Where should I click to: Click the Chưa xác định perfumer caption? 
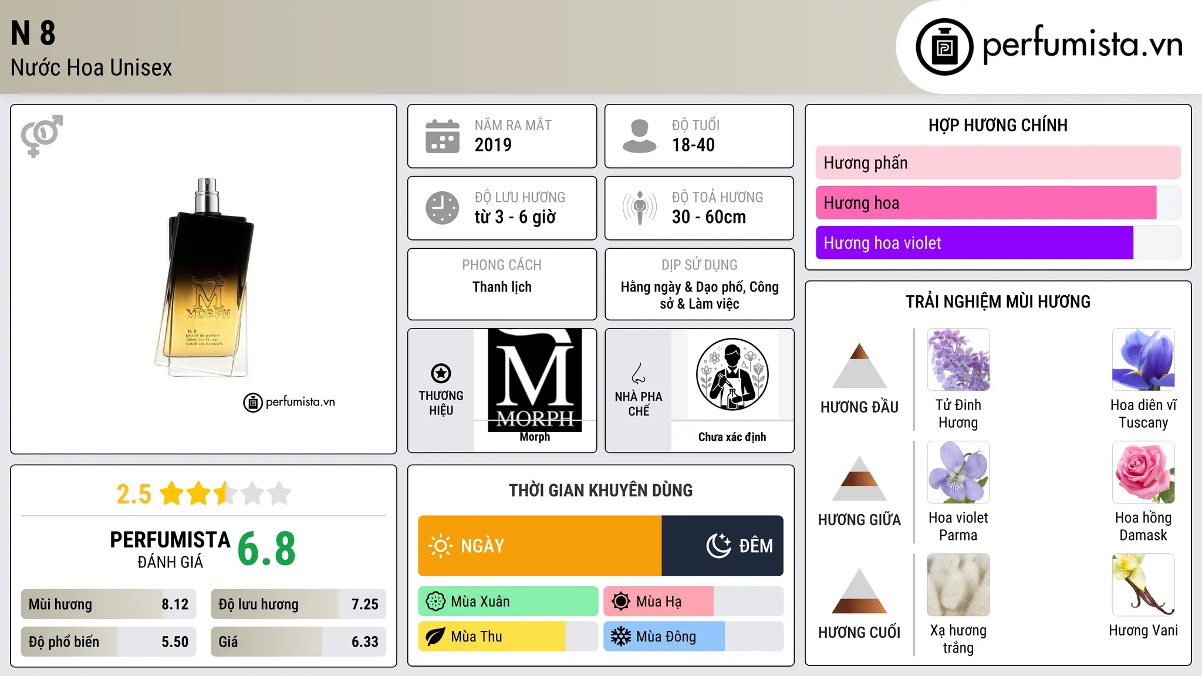[x=732, y=437]
